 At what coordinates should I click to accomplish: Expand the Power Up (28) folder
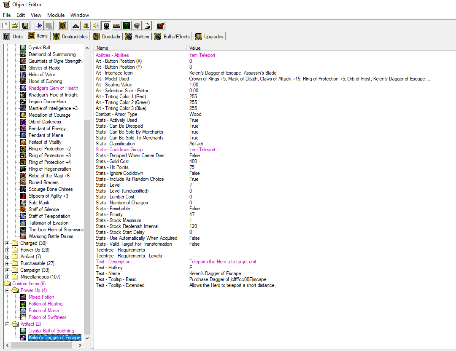click(7, 250)
